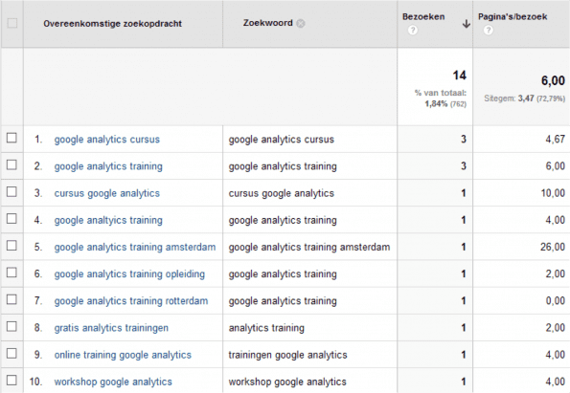
Task: Open the help icon under Pagina's/bezoek
Action: (x=489, y=30)
